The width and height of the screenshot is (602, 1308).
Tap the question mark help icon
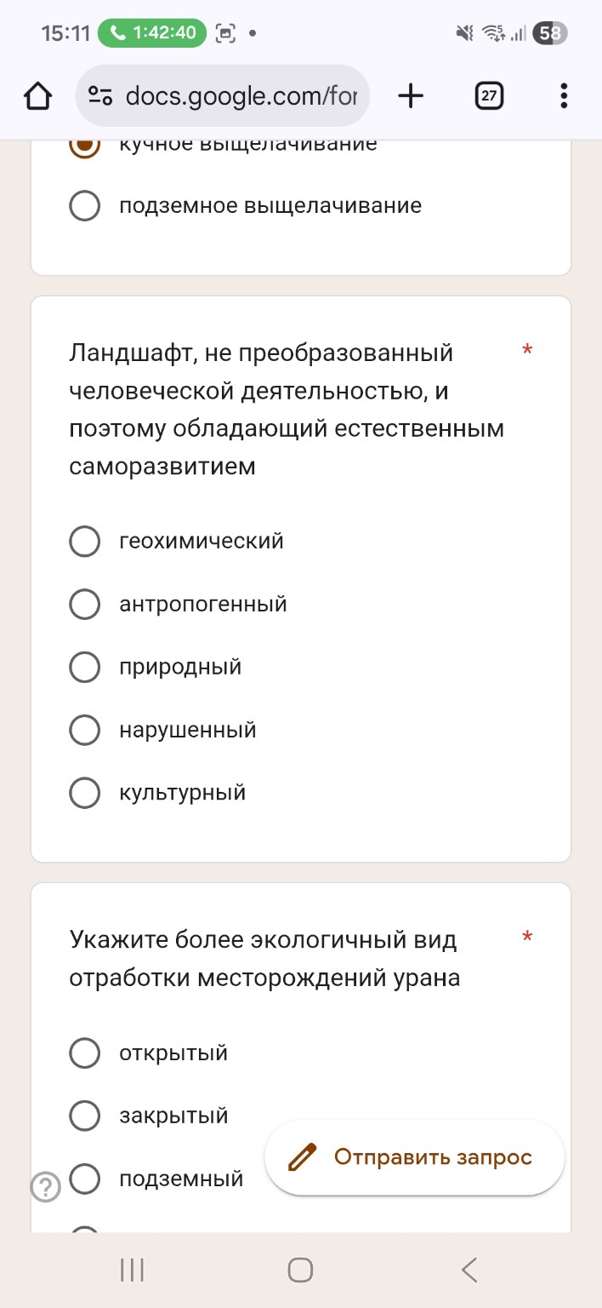click(x=47, y=1185)
